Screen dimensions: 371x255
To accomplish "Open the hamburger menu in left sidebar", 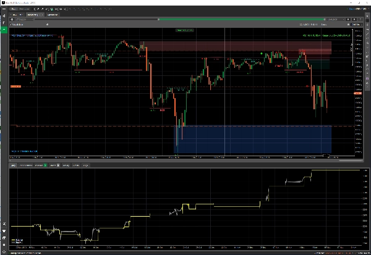I will pos(4,9).
